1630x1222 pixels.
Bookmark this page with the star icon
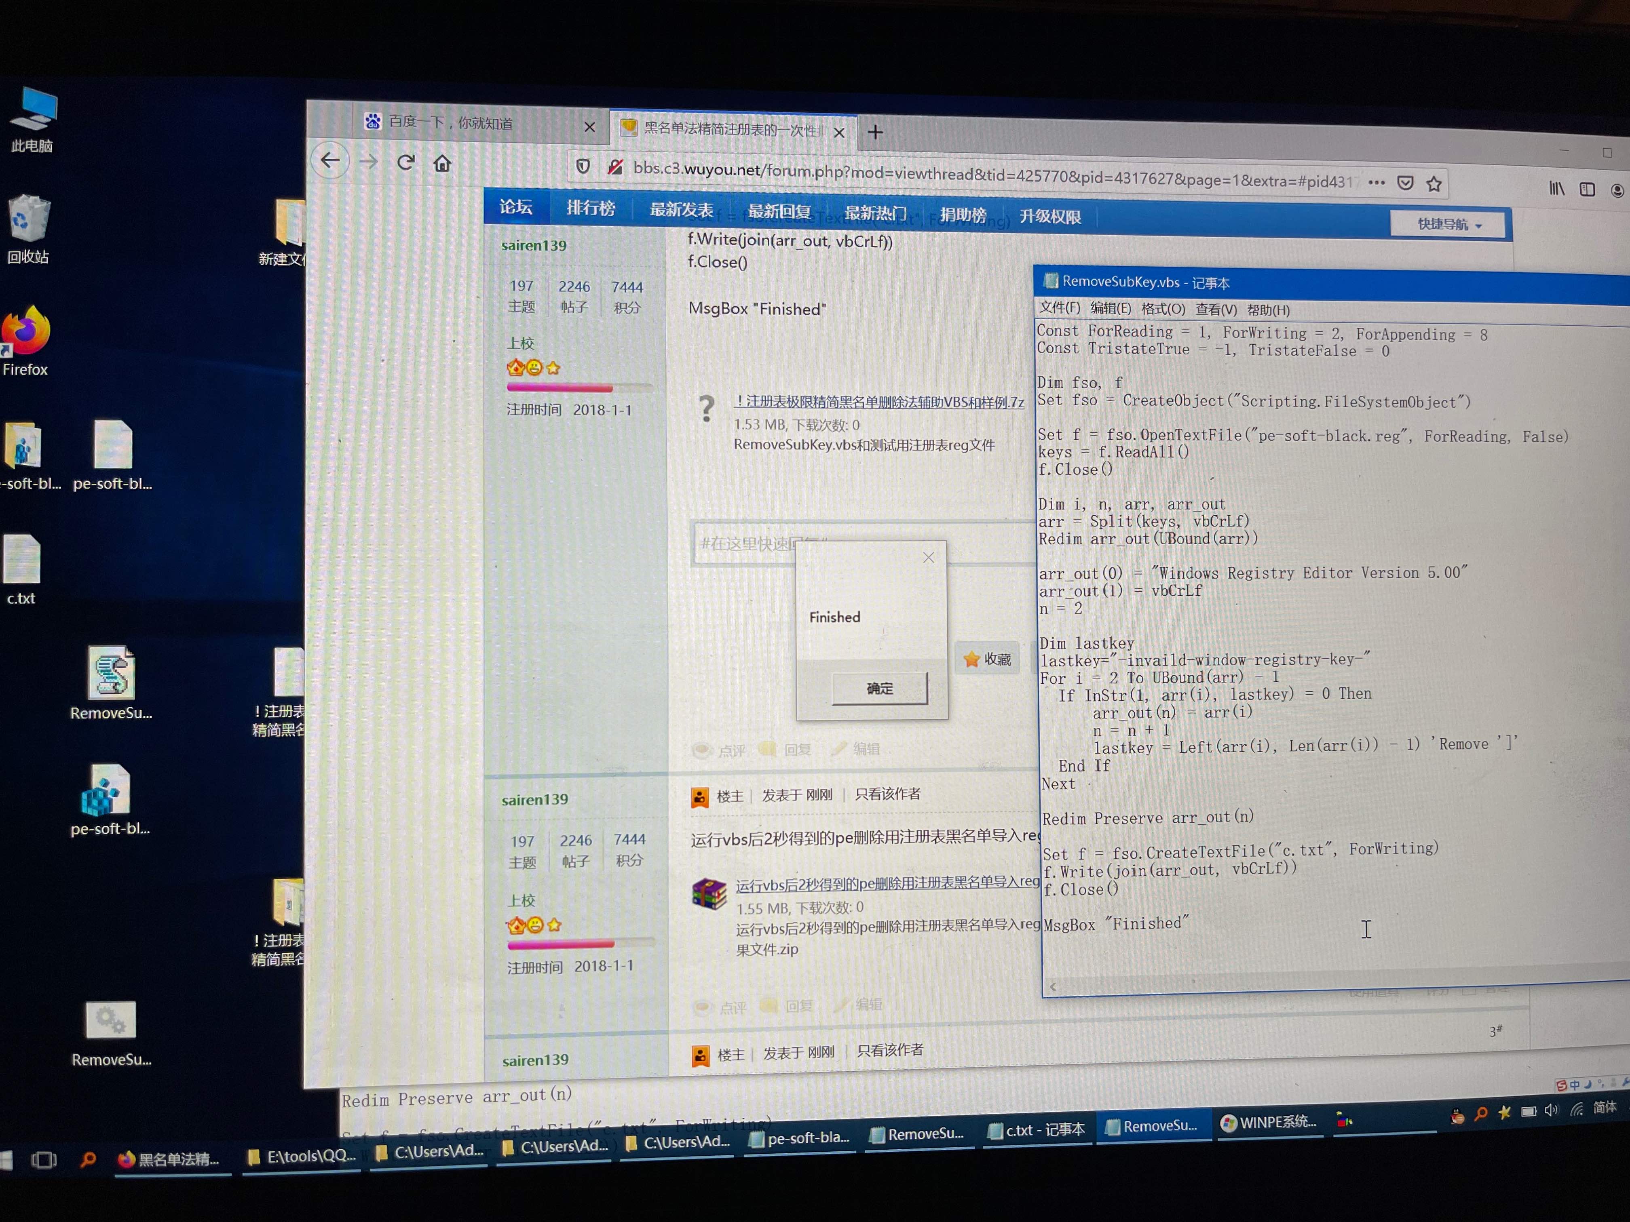pyautogui.click(x=1434, y=184)
